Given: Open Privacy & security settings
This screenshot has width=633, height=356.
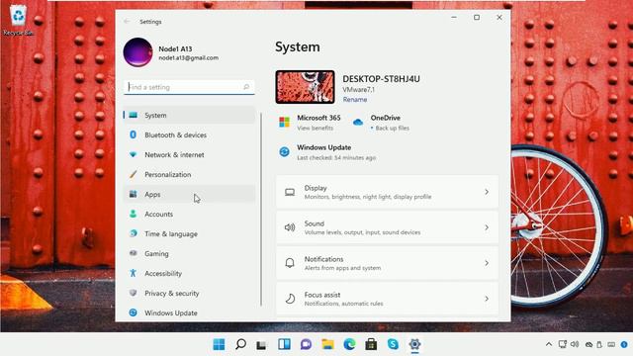Looking at the screenshot, I should tap(189, 293).
